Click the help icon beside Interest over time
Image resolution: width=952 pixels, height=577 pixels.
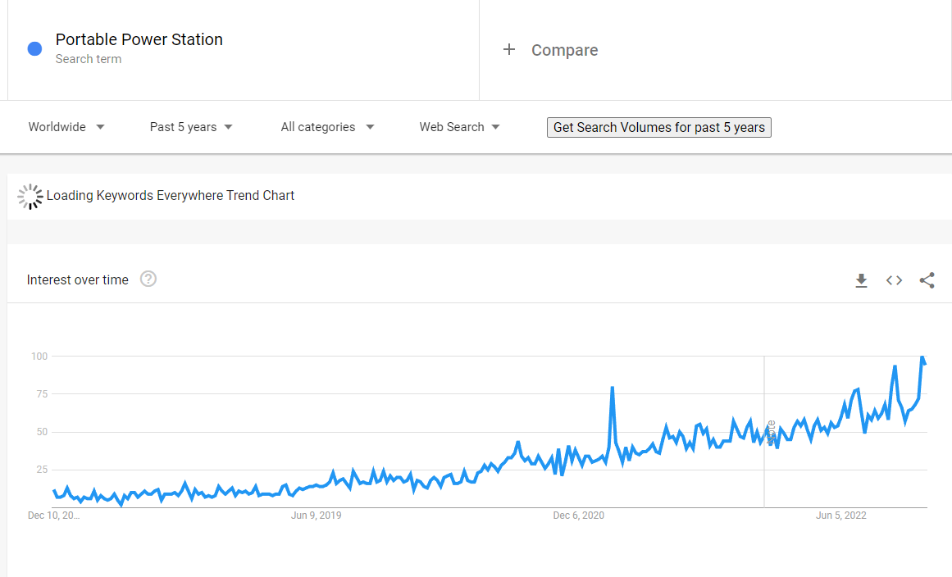click(x=148, y=279)
